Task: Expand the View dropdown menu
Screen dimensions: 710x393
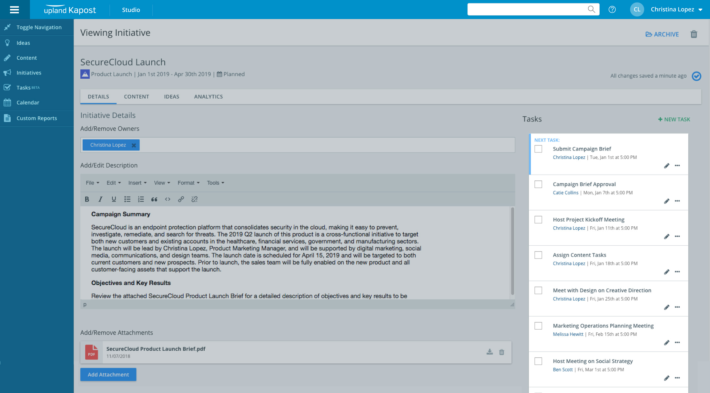Action: coord(162,183)
